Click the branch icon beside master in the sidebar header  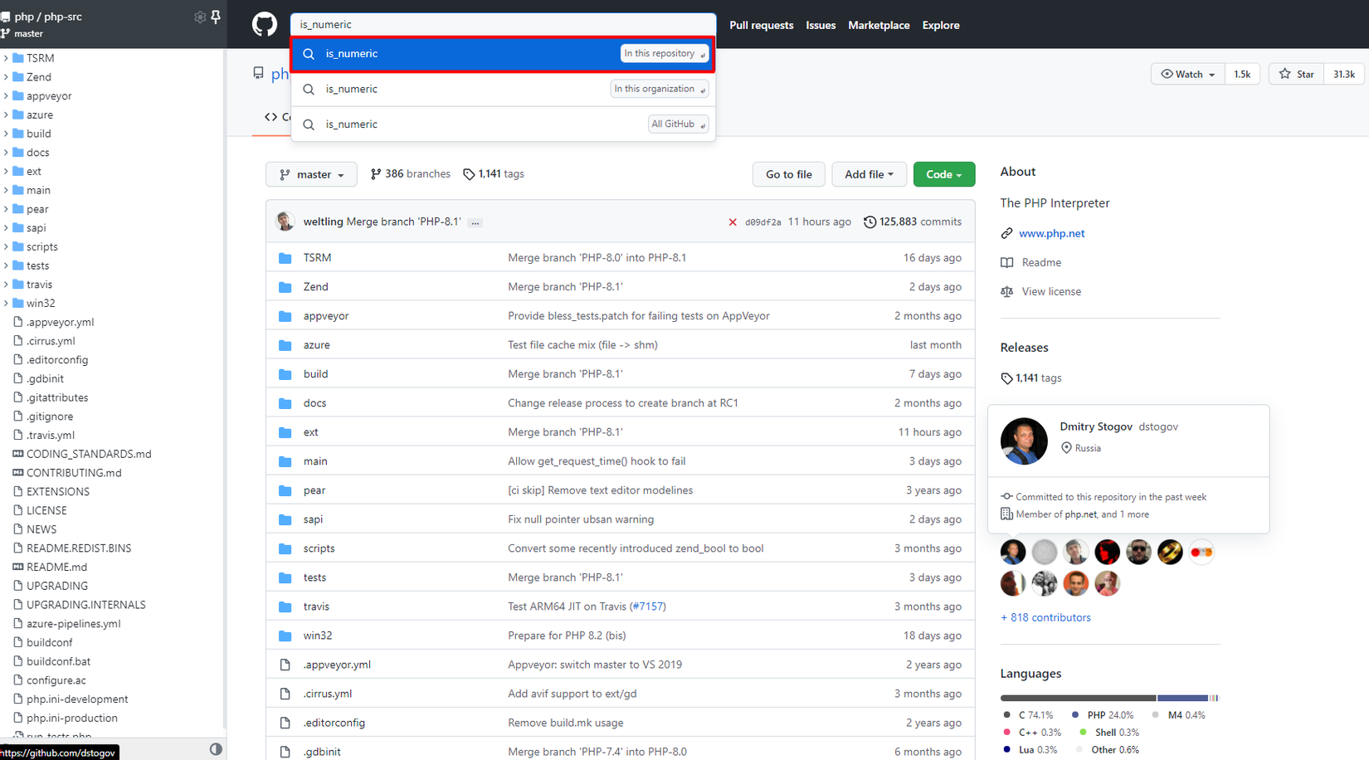[x=6, y=34]
